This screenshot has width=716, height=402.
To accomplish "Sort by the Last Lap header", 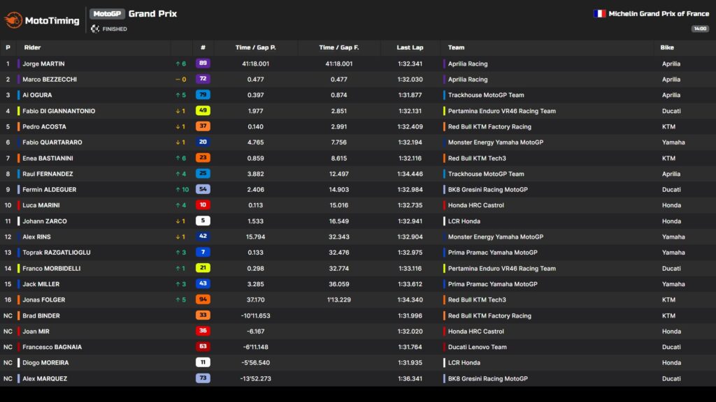I will (x=410, y=47).
